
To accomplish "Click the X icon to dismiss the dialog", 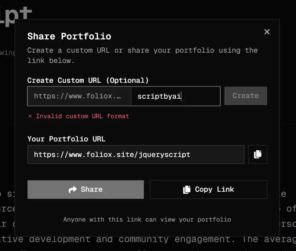I will pos(267,32).
